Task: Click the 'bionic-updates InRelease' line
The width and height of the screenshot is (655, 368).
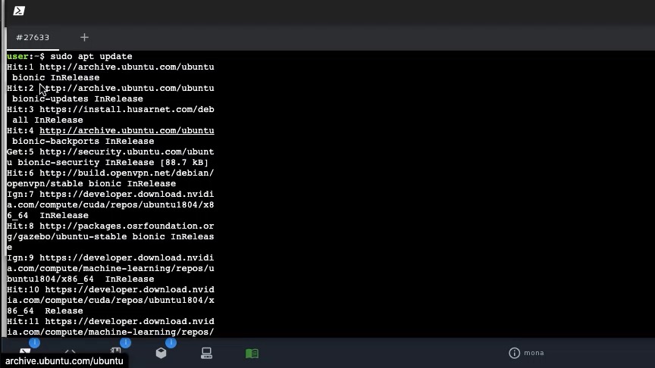Action: pos(77,99)
